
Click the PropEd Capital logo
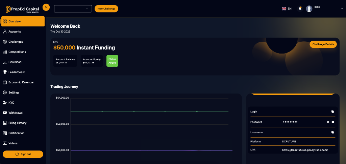(x=22, y=9)
